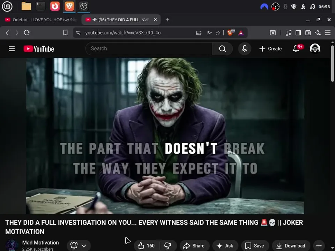The height and width of the screenshot is (251, 335).
Task: Launch the terminal from the panel
Action: (40, 6)
